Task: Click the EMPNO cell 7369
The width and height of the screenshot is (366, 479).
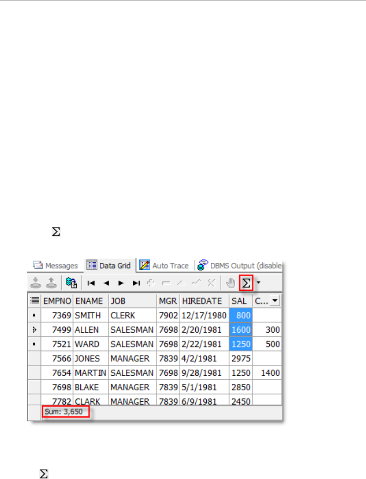Action: pyautogui.click(x=57, y=315)
